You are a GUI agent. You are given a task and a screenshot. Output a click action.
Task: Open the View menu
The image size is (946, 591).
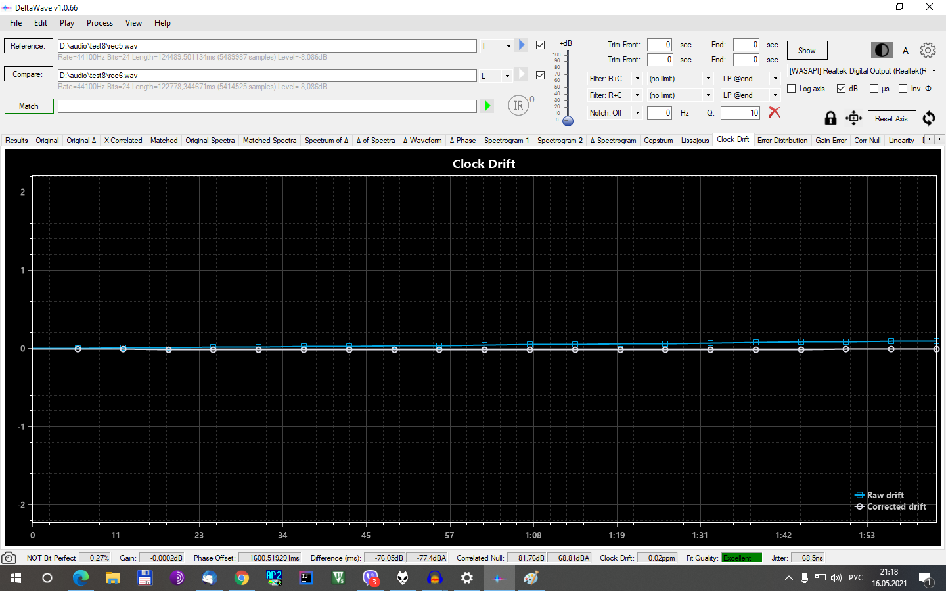pos(133,23)
